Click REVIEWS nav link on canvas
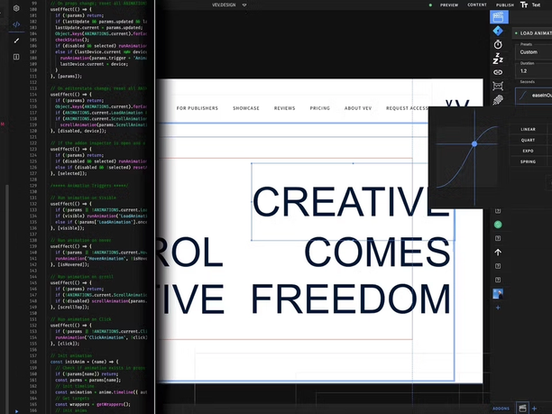 (284, 108)
